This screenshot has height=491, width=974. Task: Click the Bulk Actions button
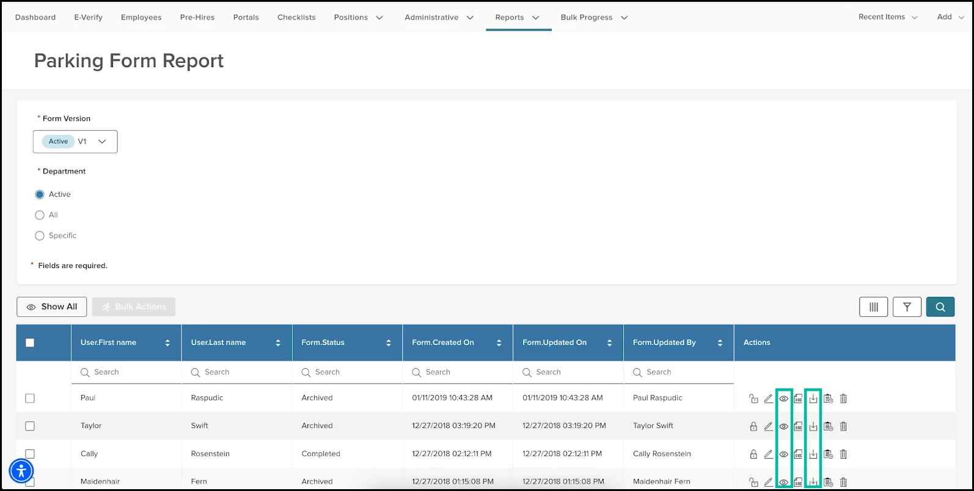134,307
